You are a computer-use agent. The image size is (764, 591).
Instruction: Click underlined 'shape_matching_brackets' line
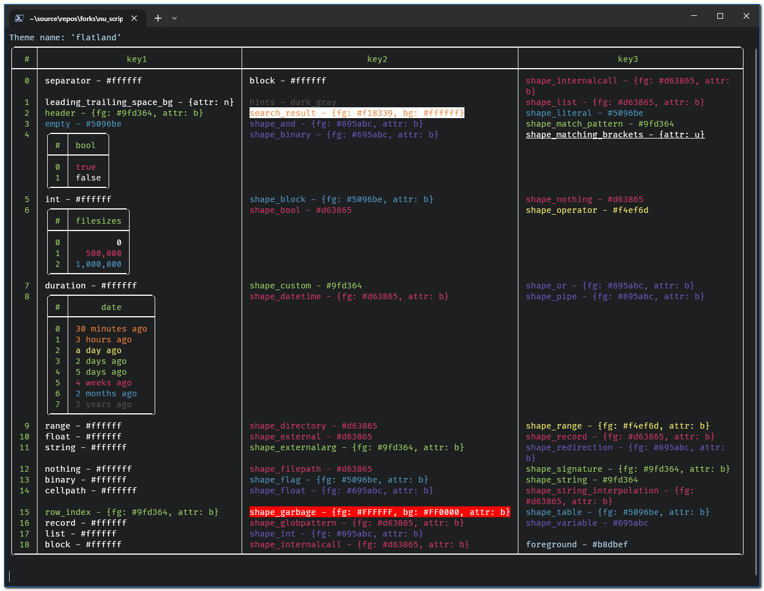615,135
